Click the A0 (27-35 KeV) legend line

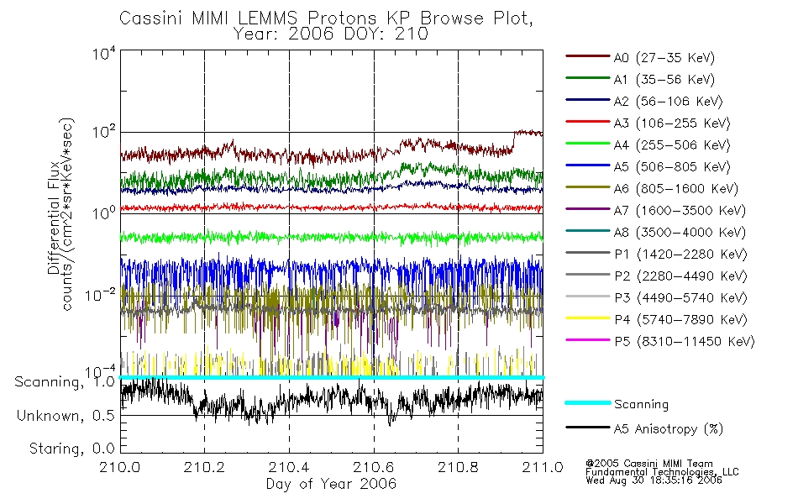click(x=588, y=56)
